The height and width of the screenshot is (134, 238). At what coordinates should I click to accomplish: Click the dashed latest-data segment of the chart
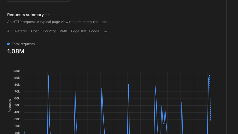coord(210,99)
